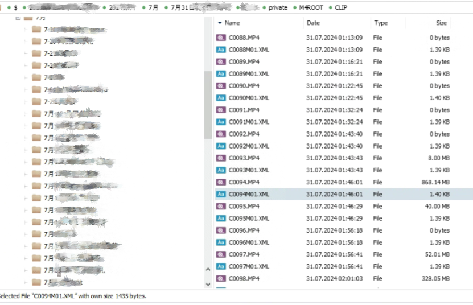Click the C0095.MP4 video file icon
This screenshot has height=305, width=473.
221,207
